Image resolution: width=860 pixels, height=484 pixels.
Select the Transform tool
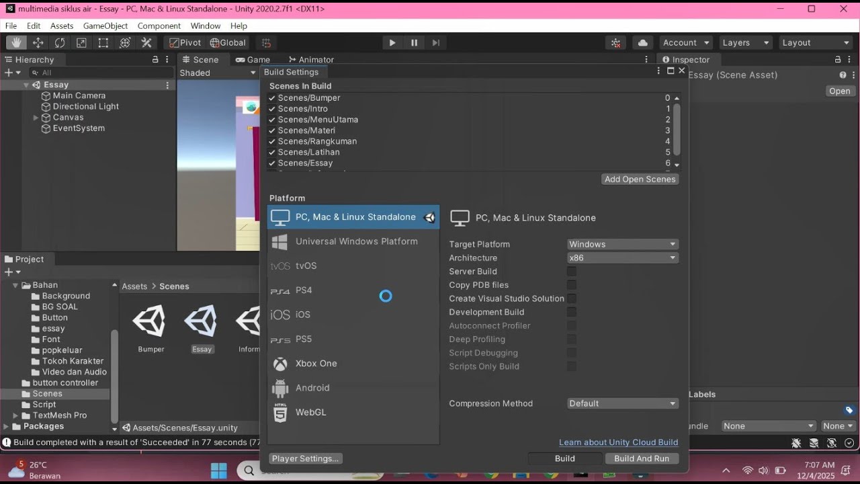125,42
